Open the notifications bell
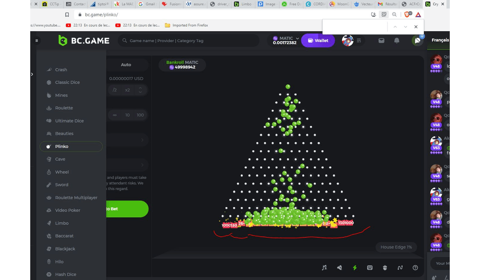The height and width of the screenshot is (280, 480). tap(396, 41)
